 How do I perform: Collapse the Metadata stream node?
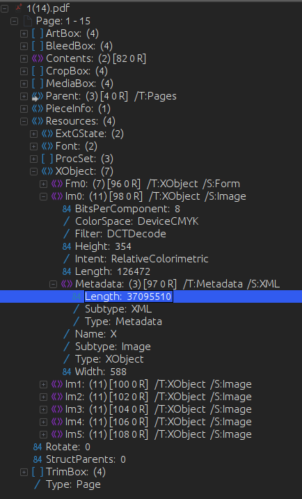pyautogui.click(x=53, y=284)
